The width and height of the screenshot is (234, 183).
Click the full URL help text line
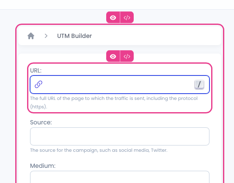click(x=114, y=98)
